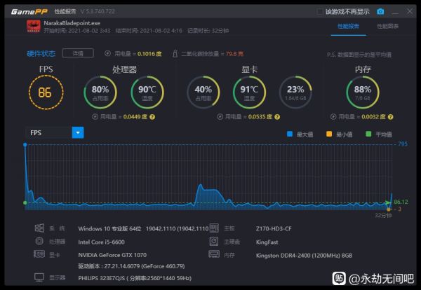Click the processor power usage plug icon
Viewport: 421px width, 290px height.
coord(95,116)
